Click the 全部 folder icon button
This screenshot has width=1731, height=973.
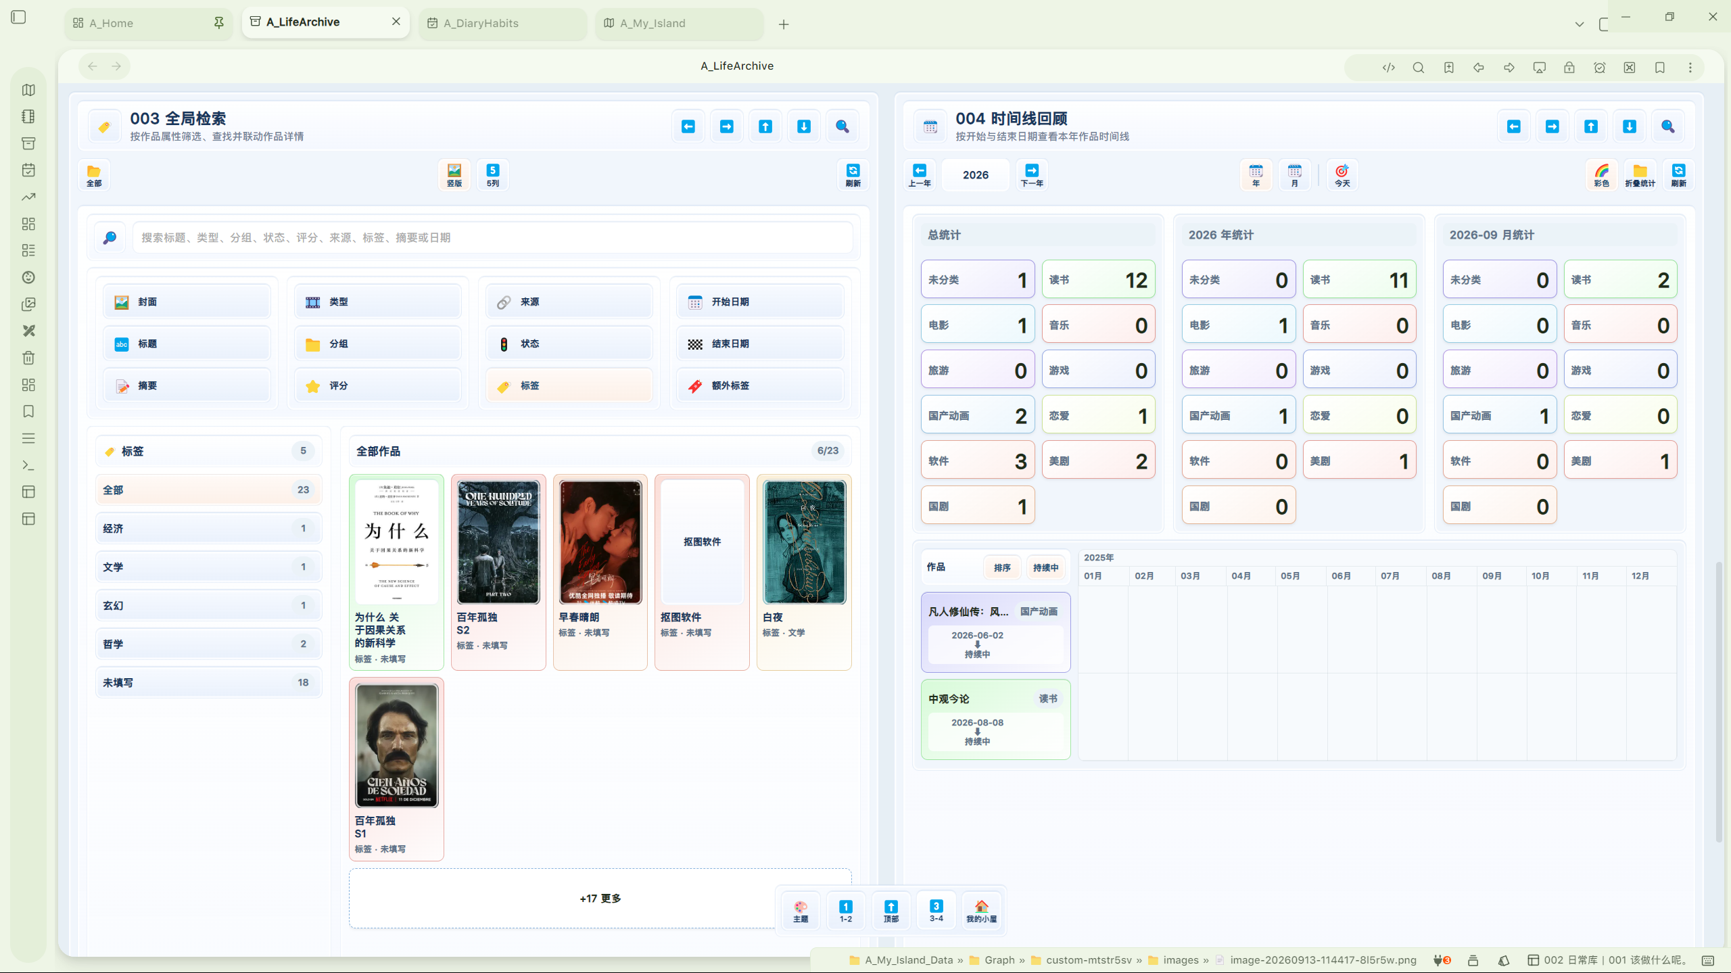pos(94,175)
